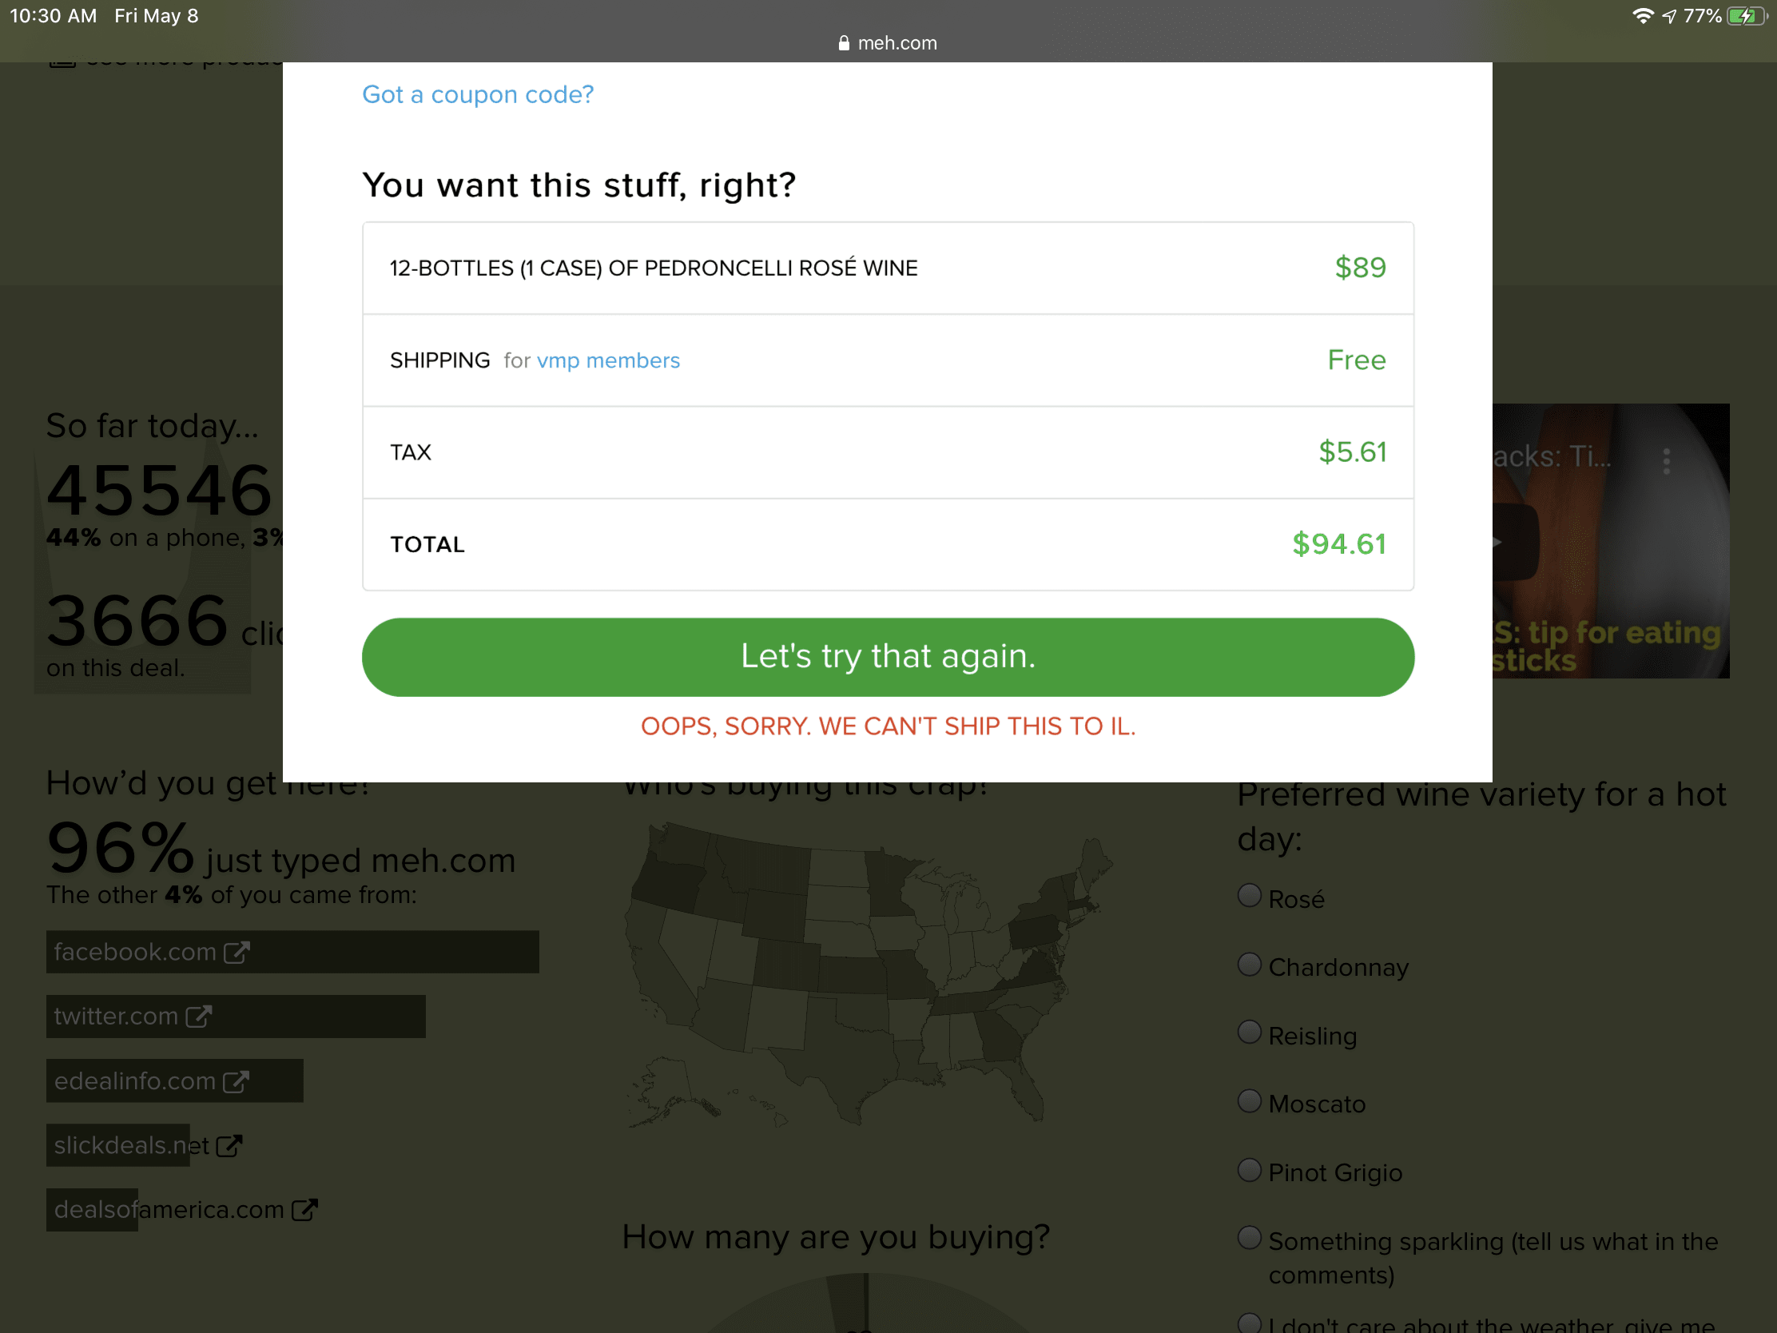Screen dimensions: 1777x1333
Task: Open the video's three-dot options menu
Action: 1667,461
